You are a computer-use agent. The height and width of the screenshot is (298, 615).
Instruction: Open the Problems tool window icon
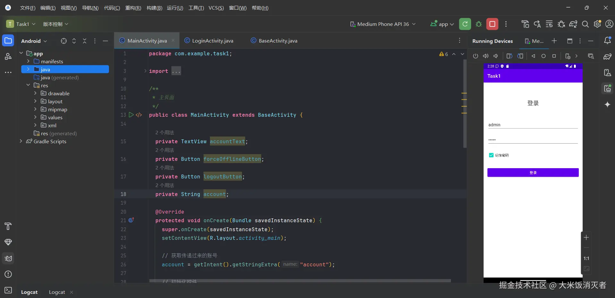click(8, 274)
